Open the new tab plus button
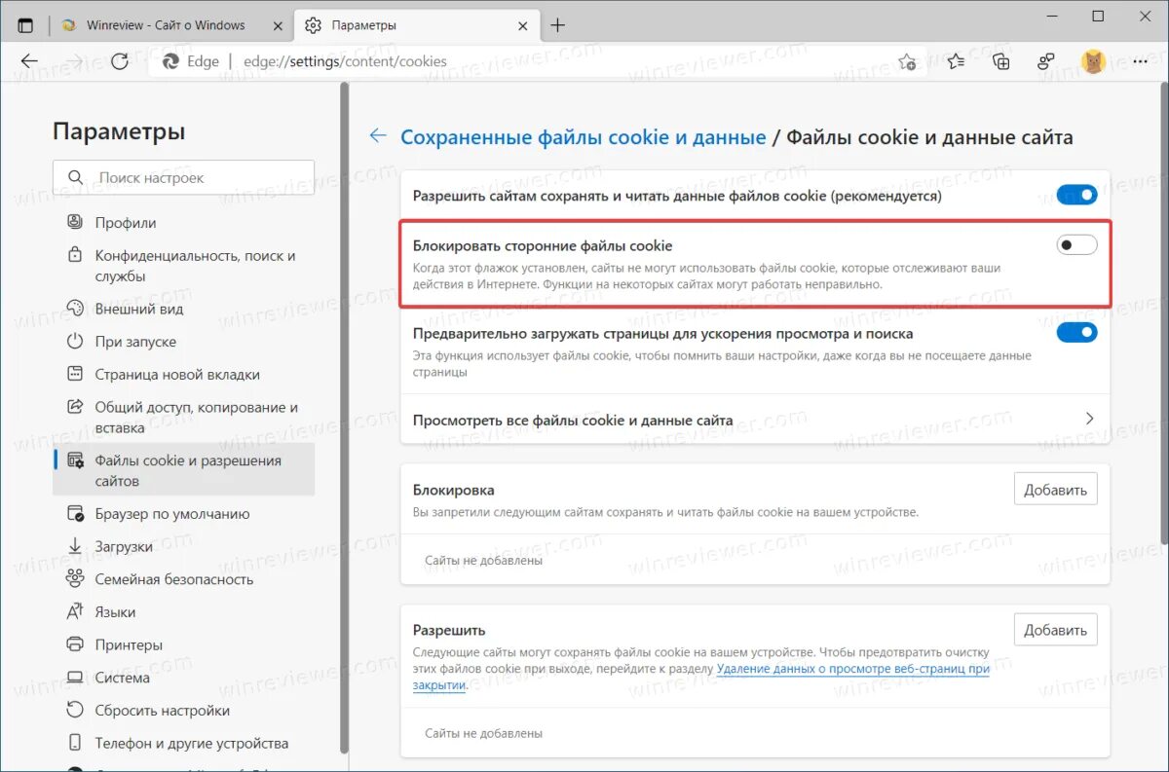 (x=557, y=25)
